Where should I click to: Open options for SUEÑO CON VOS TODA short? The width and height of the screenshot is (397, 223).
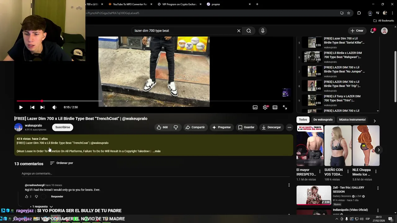point(348,171)
